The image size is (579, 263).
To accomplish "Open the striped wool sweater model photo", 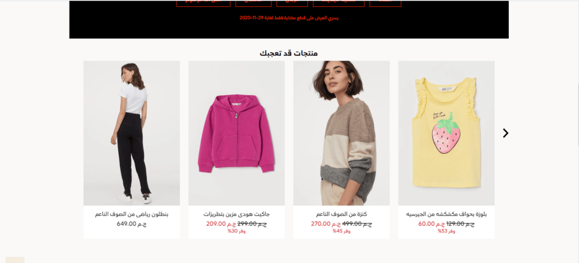I will click(x=341, y=133).
